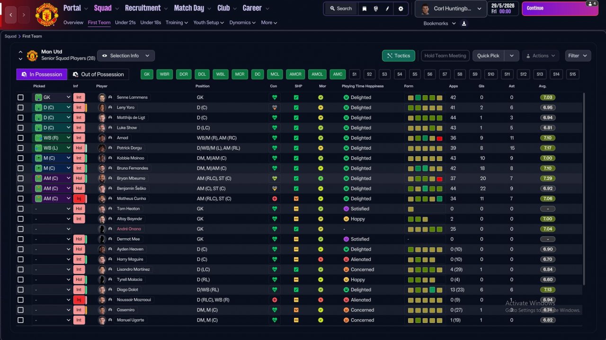Open the manager profile dropdown

451,9
